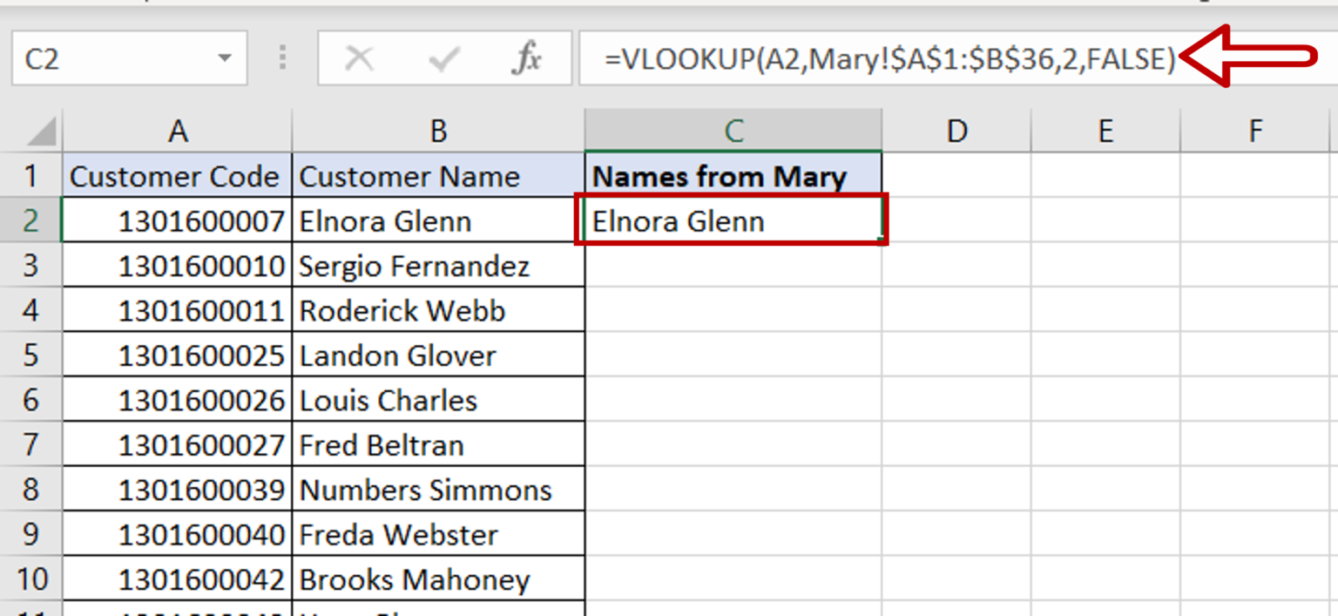The height and width of the screenshot is (616, 1338).
Task: Select cell containing Elnora Glenn result
Action: pos(733,220)
